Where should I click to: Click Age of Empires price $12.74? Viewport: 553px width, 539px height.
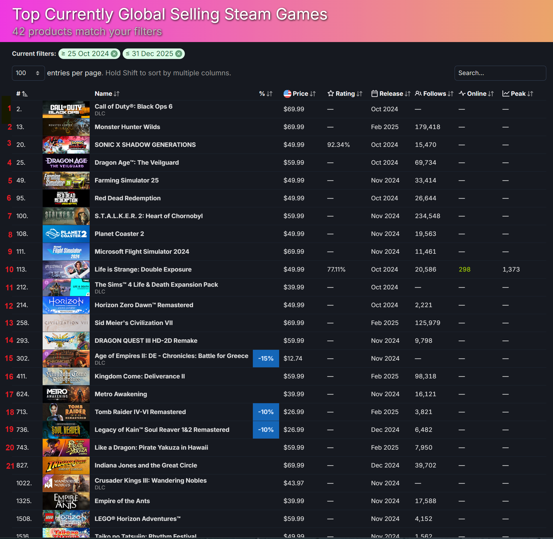pos(293,359)
